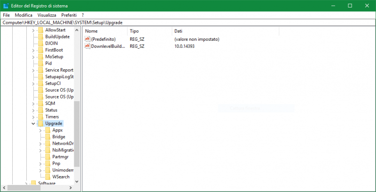Expand the Timers key
Viewport: 376px width, 192px height.
[x=33, y=117]
